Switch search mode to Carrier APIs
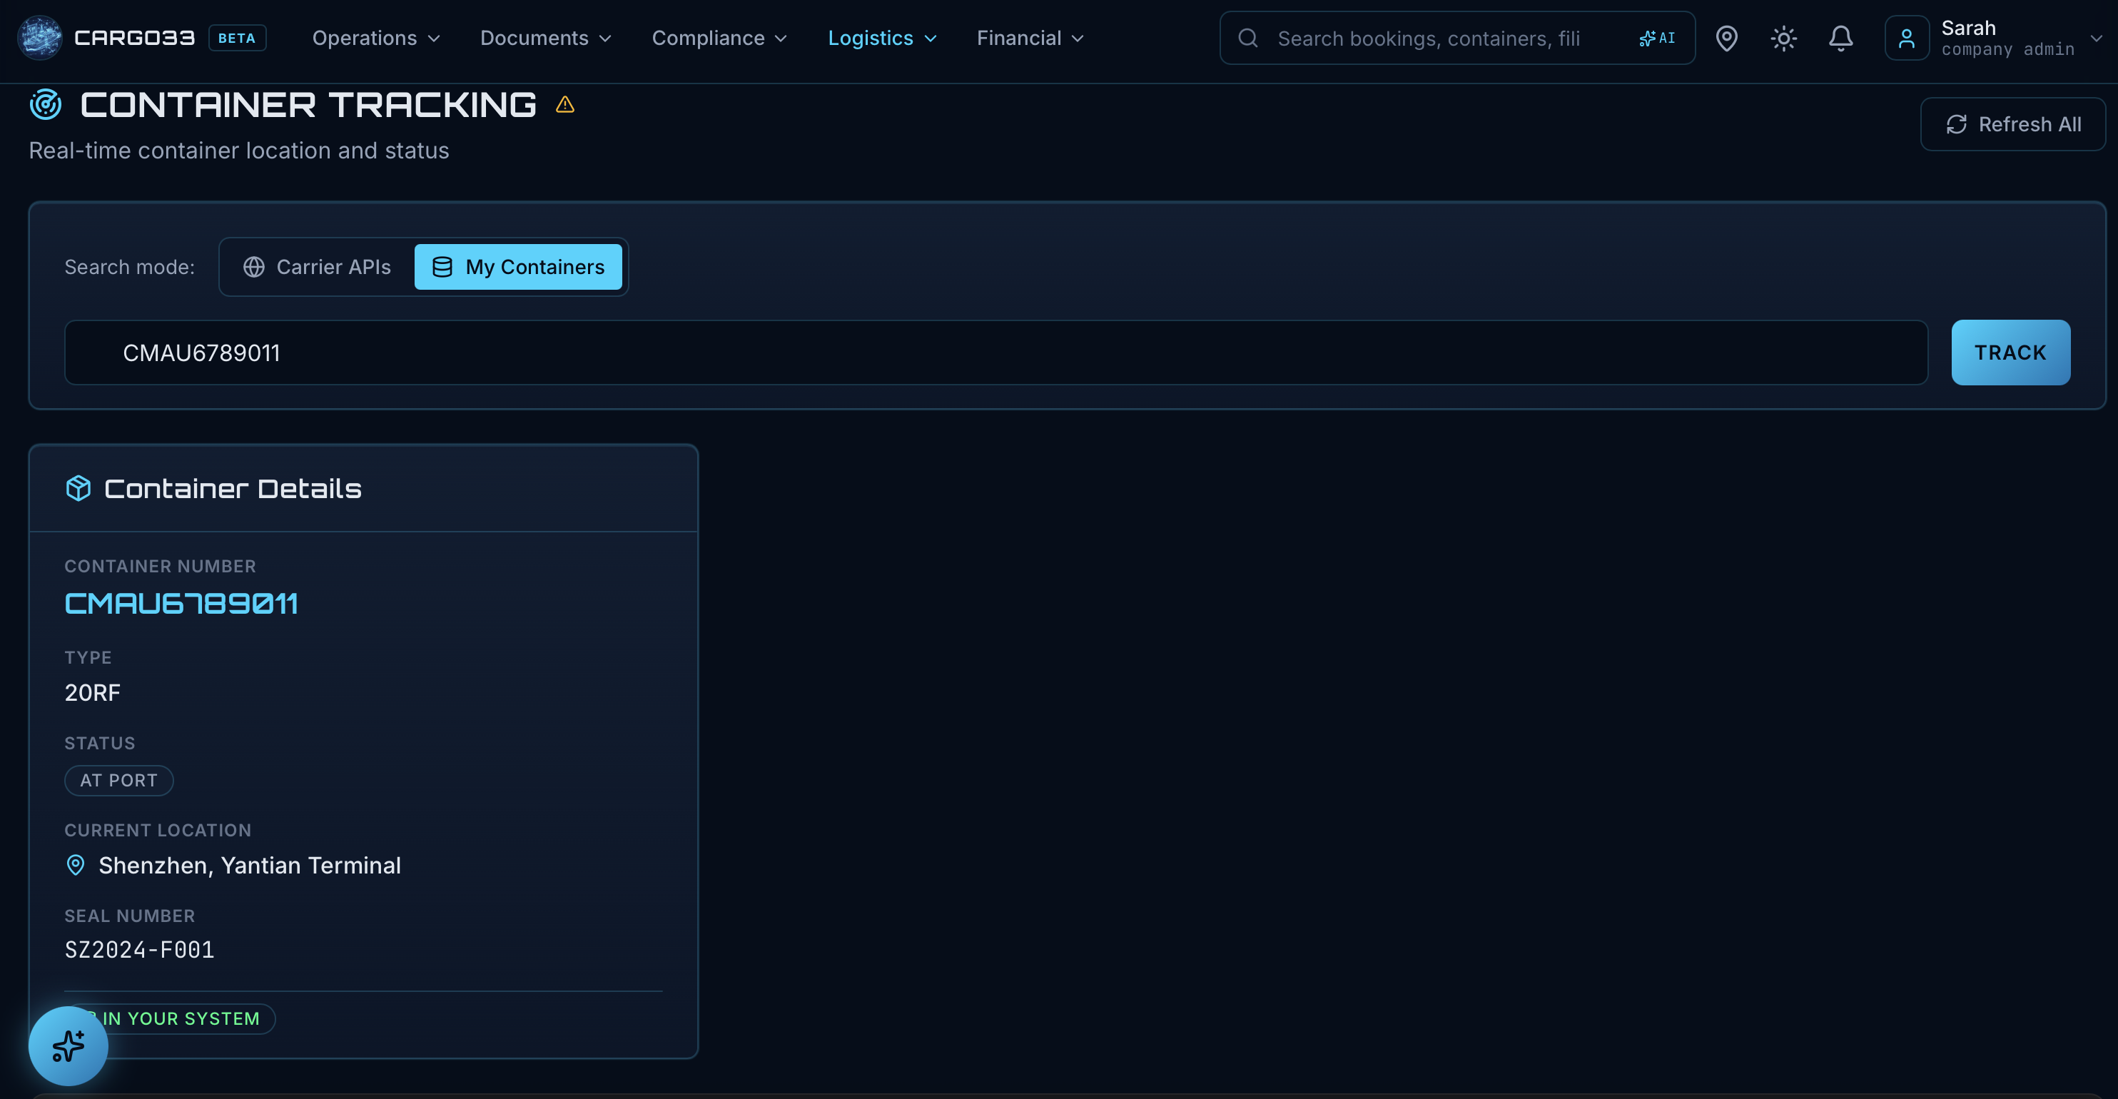 [x=318, y=267]
